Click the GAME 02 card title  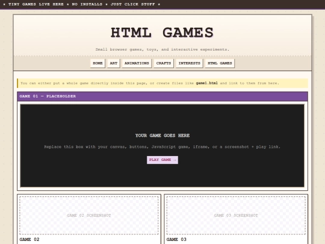pos(29,239)
